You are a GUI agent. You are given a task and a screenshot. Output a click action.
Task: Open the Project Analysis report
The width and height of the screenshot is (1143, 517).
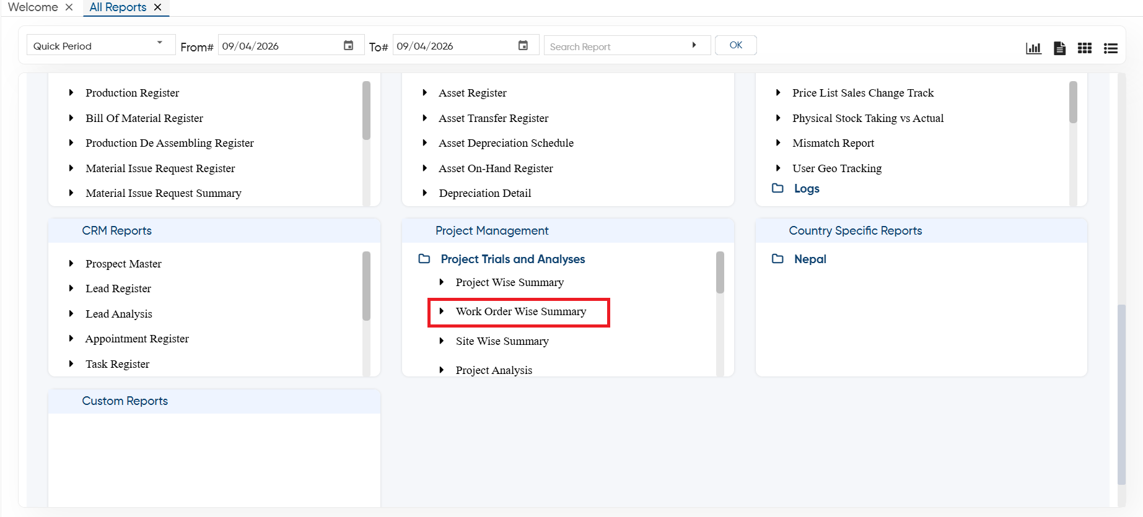494,370
